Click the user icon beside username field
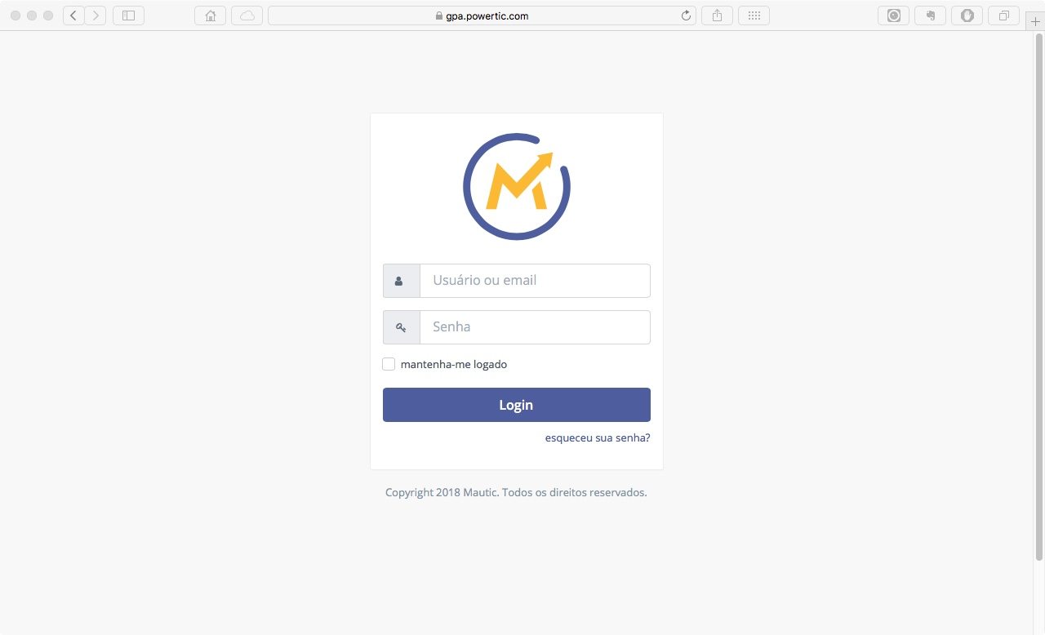The height and width of the screenshot is (635, 1045). (399, 281)
